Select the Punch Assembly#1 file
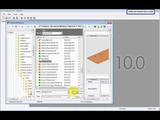 (x=50, y=64)
